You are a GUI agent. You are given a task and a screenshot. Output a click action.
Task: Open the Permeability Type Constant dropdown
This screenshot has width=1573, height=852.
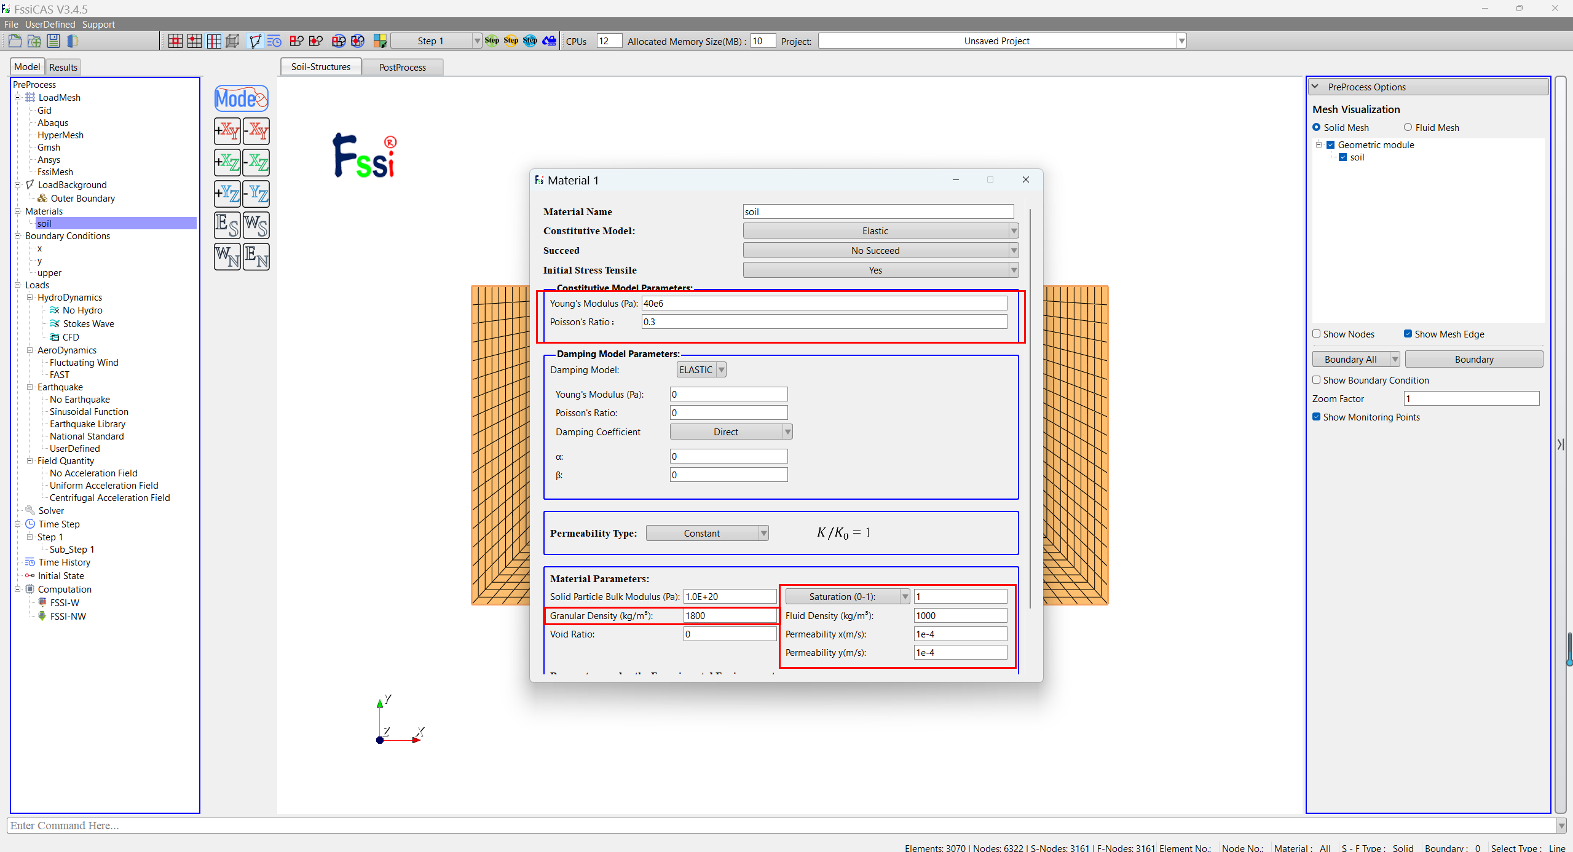pyautogui.click(x=707, y=534)
